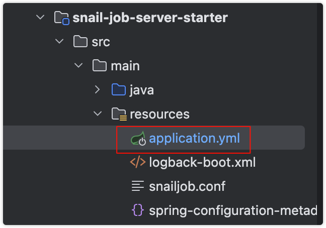
Task: Click the XML tag icon beside logback-boot.xml
Action: (x=138, y=162)
